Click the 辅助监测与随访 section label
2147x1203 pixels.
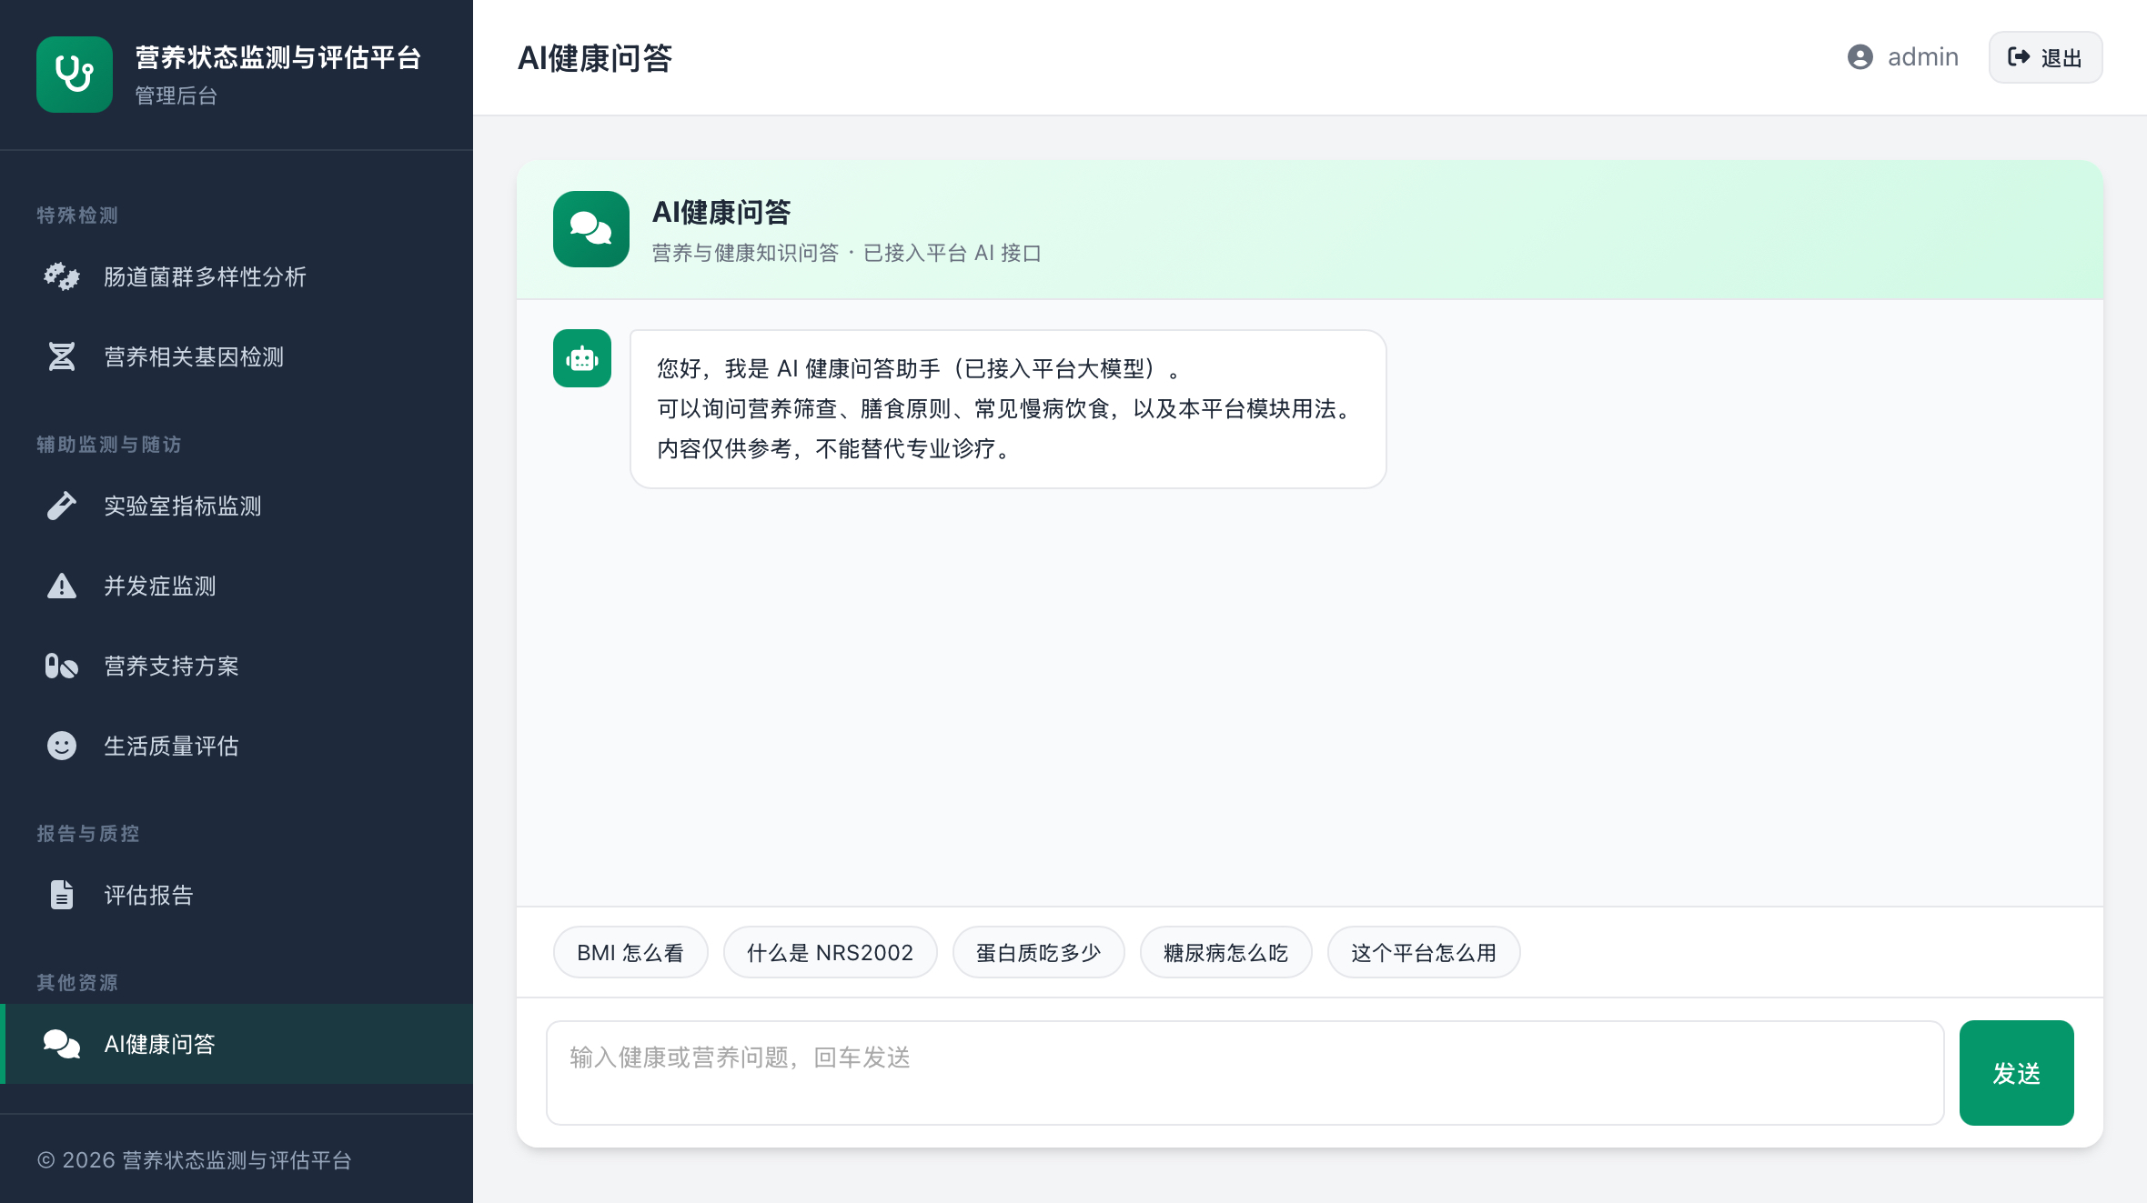pos(109,445)
